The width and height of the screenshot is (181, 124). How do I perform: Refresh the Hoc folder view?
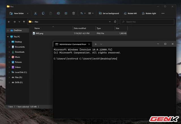[x=115, y=22]
